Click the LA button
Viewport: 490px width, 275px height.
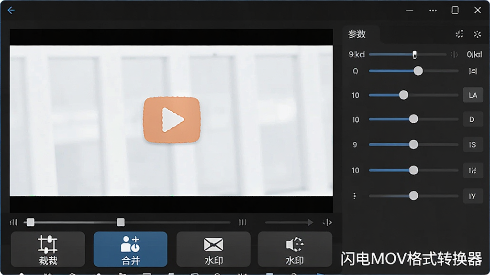pyautogui.click(x=473, y=95)
